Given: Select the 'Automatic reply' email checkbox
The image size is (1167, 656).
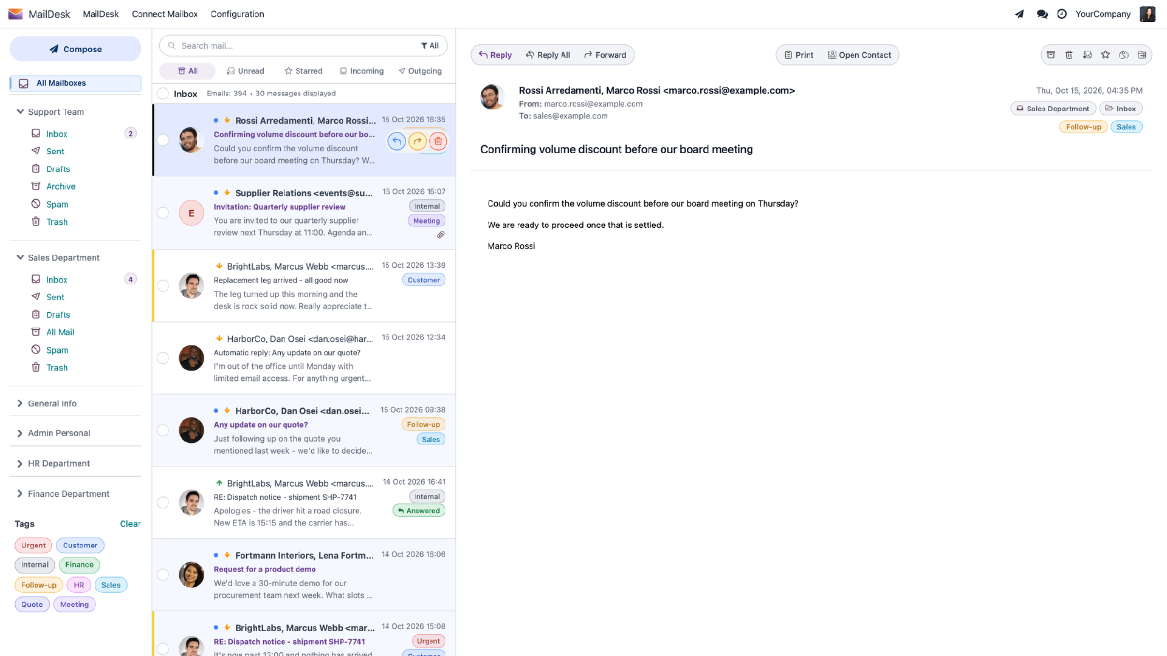Looking at the screenshot, I should pyautogui.click(x=163, y=358).
